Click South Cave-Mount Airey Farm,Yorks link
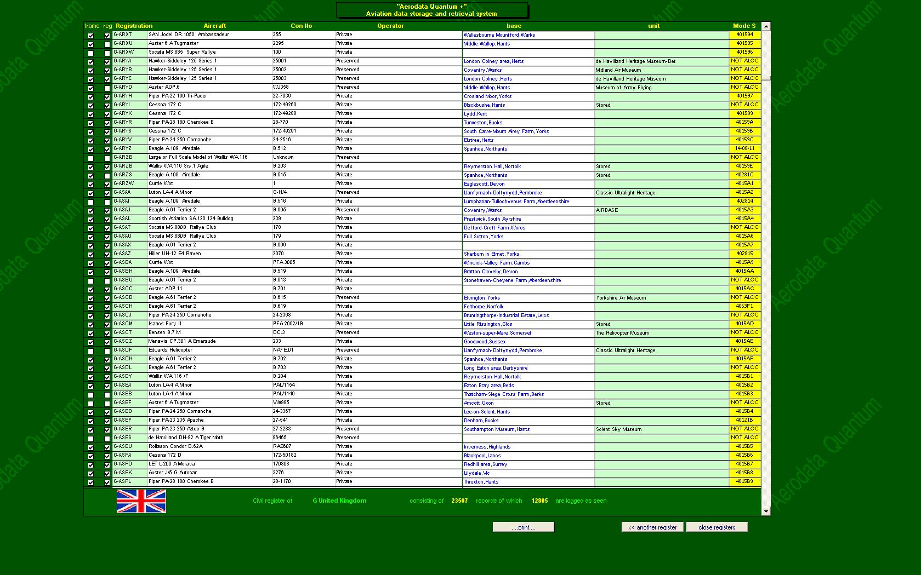Image resolution: width=921 pixels, height=575 pixels. click(x=506, y=131)
